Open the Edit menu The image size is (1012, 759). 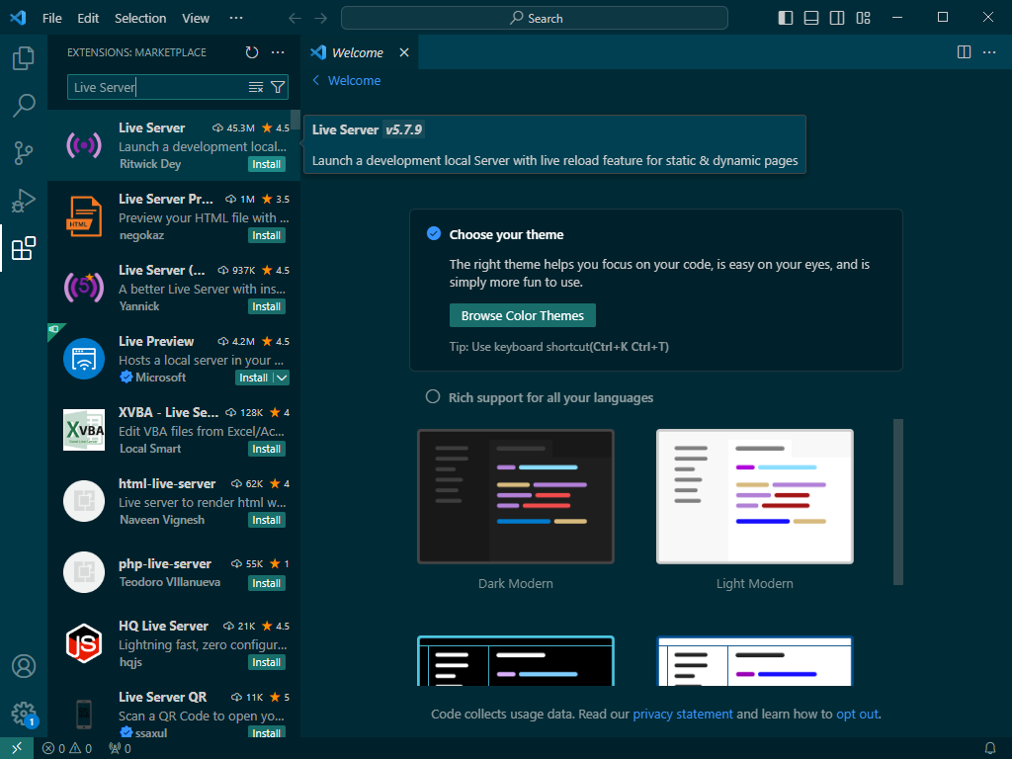88,18
